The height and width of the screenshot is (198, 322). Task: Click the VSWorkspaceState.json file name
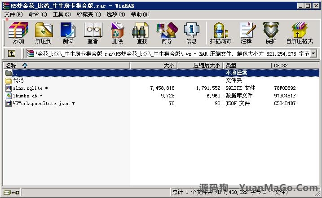(x=44, y=103)
